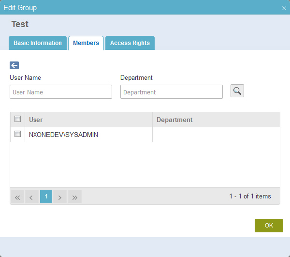Go to first page of members
Image resolution: width=290 pixels, height=257 pixels.
(x=17, y=197)
